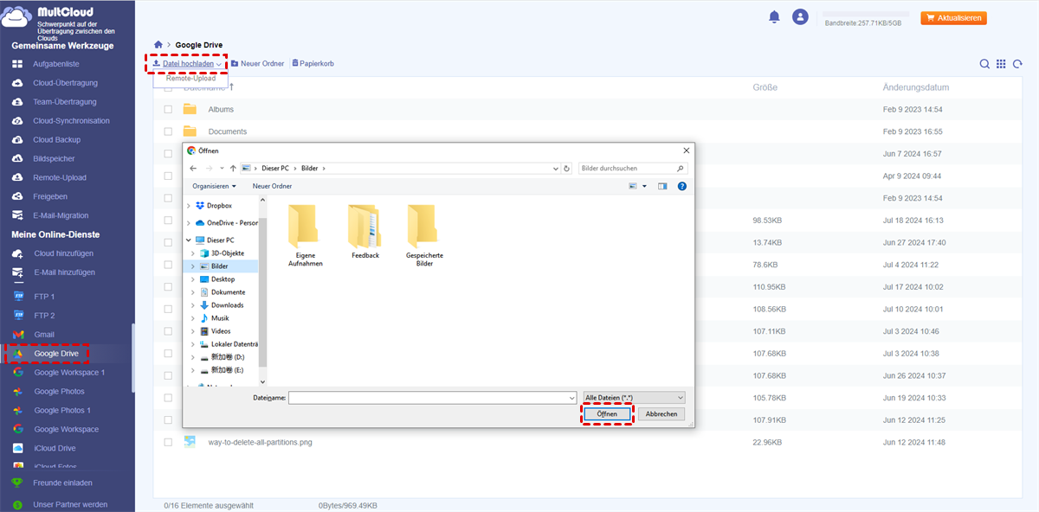
Task: Open the Papierkorb trash
Action: [x=313, y=64]
